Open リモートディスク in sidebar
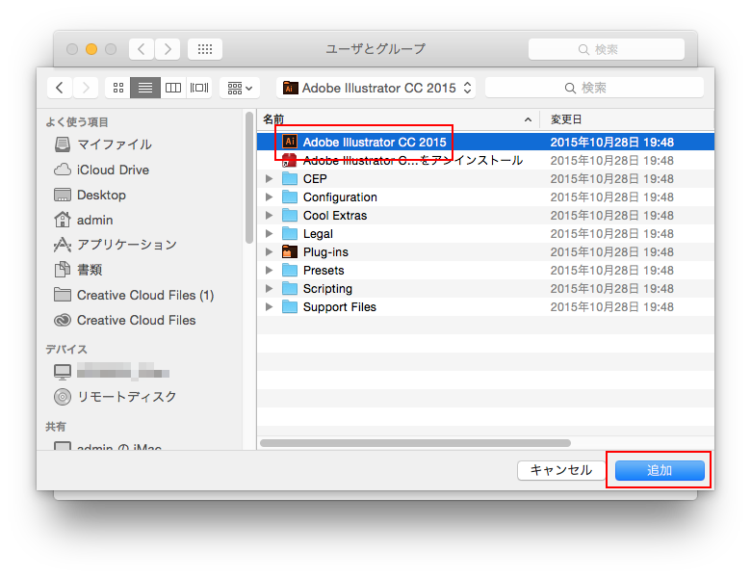The image size is (751, 577). [115, 397]
